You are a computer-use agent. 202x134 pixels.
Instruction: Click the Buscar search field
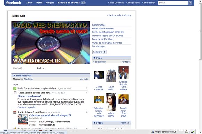click(x=173, y=3)
